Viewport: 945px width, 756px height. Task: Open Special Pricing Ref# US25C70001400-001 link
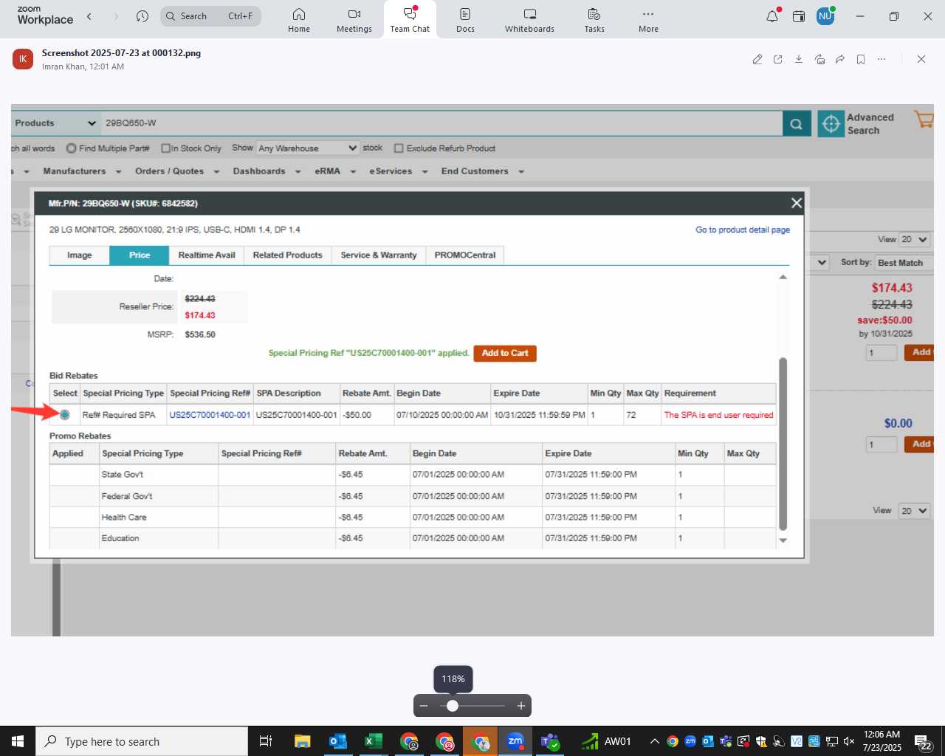210,415
